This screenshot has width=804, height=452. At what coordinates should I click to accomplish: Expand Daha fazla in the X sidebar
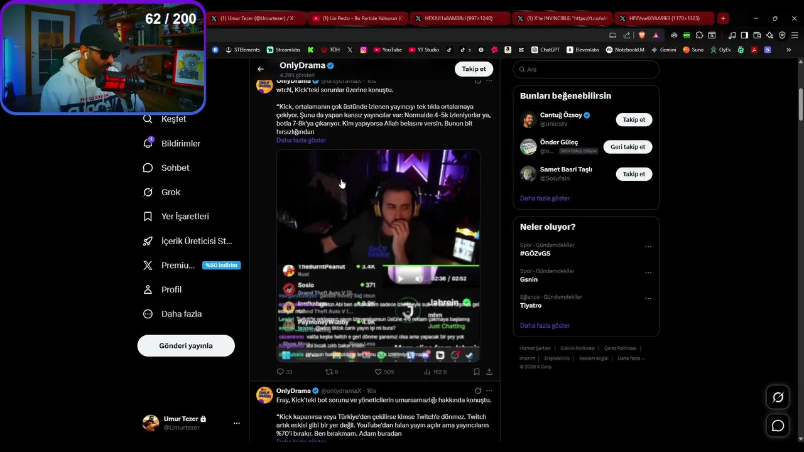coord(172,314)
